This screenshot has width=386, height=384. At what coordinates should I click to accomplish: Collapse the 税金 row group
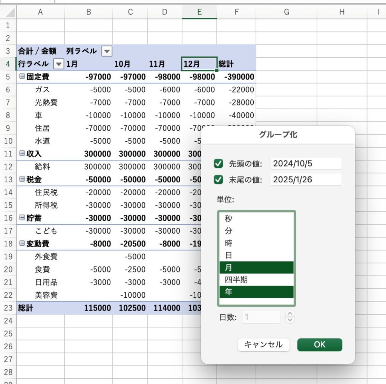(x=22, y=179)
